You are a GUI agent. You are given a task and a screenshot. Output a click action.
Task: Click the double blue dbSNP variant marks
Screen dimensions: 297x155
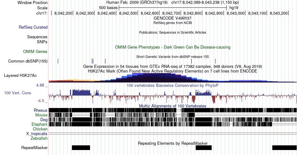pyautogui.click(x=93, y=61)
